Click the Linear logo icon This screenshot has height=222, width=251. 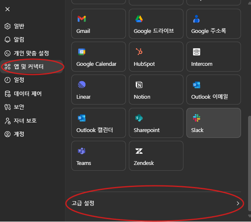pyautogui.click(x=82, y=85)
